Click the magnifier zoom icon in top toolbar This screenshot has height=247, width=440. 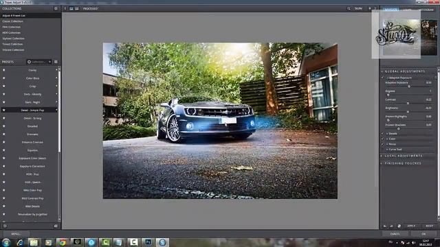(349, 9)
